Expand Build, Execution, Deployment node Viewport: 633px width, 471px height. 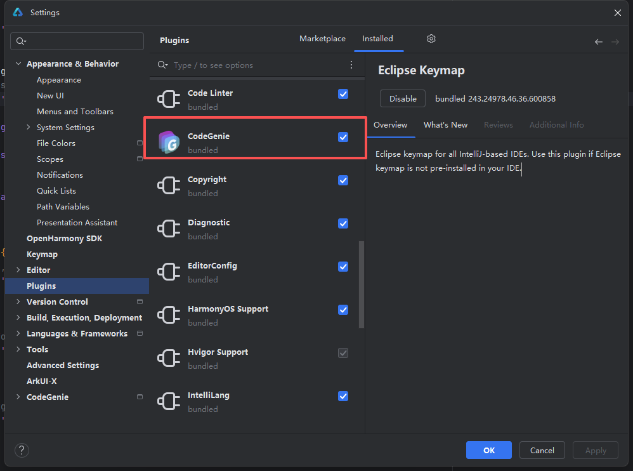coord(18,317)
